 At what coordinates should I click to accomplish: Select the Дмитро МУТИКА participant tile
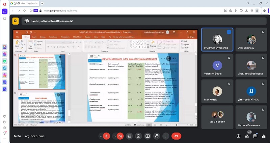pyautogui.click(x=251, y=91)
